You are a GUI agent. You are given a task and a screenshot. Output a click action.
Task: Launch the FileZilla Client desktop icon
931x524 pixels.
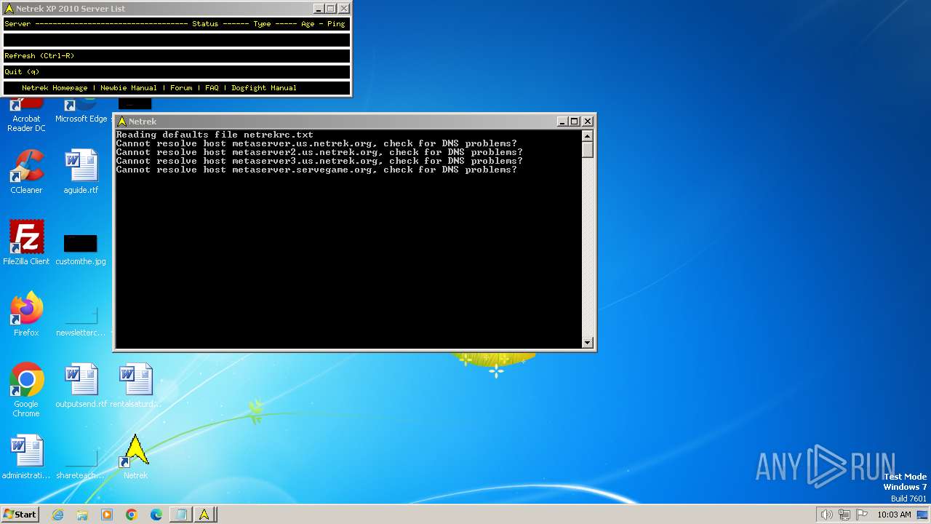click(x=26, y=243)
